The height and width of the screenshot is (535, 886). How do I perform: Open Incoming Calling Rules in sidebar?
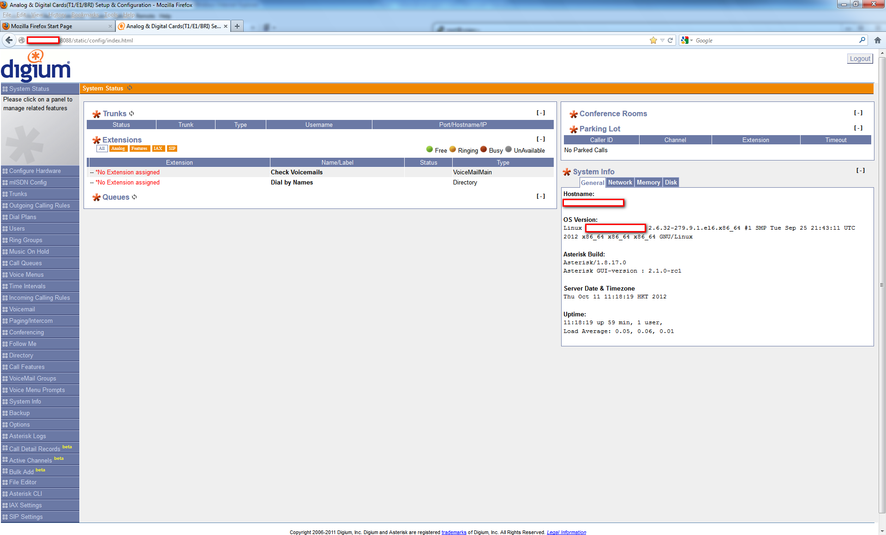pos(40,297)
